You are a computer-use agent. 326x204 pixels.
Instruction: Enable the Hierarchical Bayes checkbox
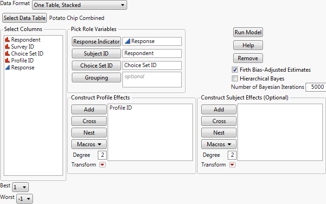(235, 79)
